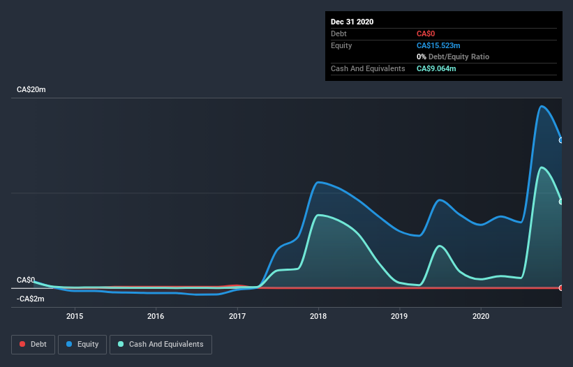The image size is (573, 367).
Task: Click the Equity row label in tooltip
Action: pyautogui.click(x=341, y=45)
